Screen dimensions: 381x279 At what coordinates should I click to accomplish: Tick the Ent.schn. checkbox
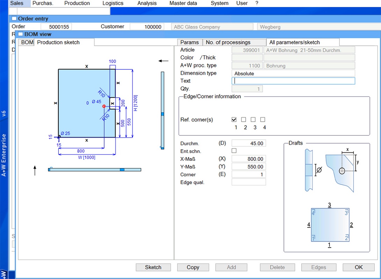pyautogui.click(x=234, y=151)
